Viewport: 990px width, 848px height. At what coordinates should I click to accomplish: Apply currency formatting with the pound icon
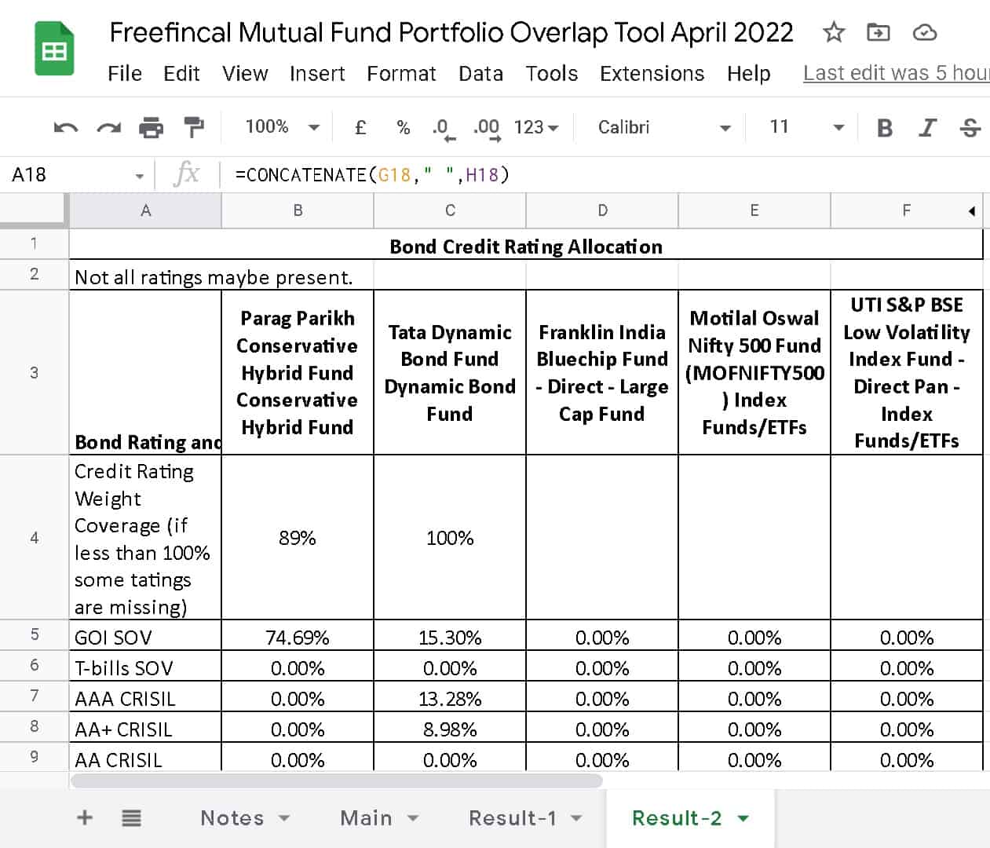pyautogui.click(x=360, y=126)
